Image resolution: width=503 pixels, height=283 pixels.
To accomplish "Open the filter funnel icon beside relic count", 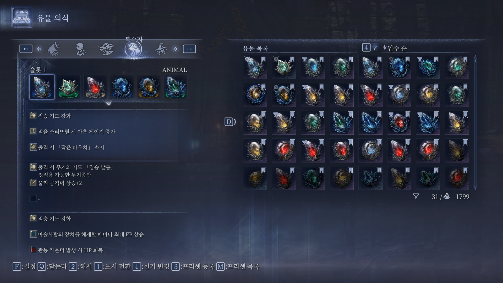I will click(416, 196).
